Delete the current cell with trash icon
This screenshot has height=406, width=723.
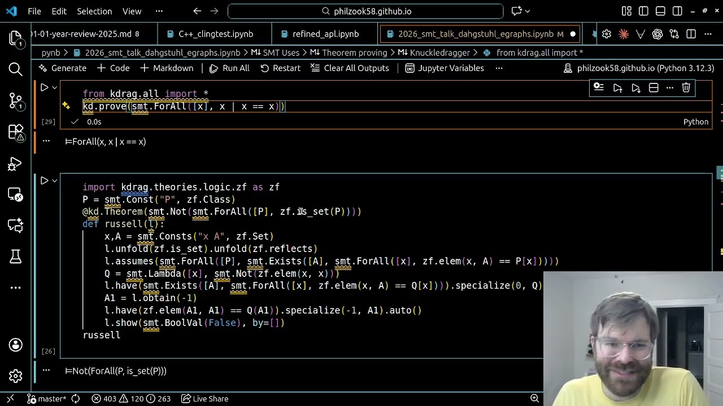(x=686, y=87)
